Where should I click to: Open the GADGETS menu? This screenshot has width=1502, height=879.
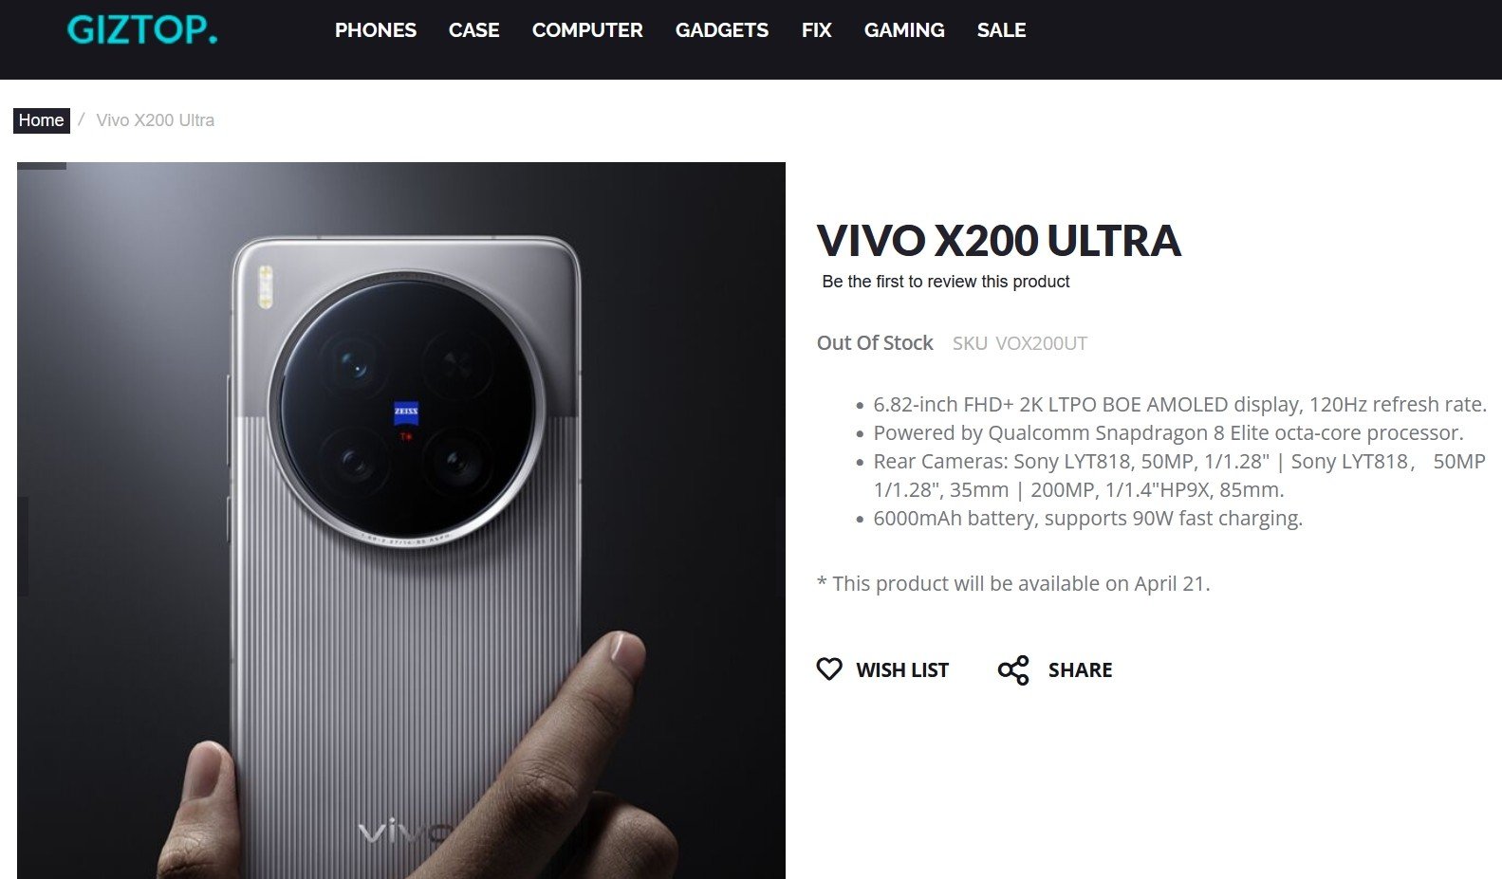(722, 30)
